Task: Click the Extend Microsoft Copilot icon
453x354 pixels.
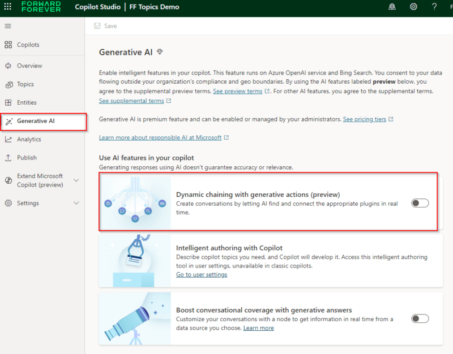Action: [8, 180]
